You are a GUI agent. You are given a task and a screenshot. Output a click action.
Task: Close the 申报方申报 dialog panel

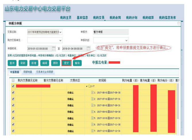tap(178, 23)
